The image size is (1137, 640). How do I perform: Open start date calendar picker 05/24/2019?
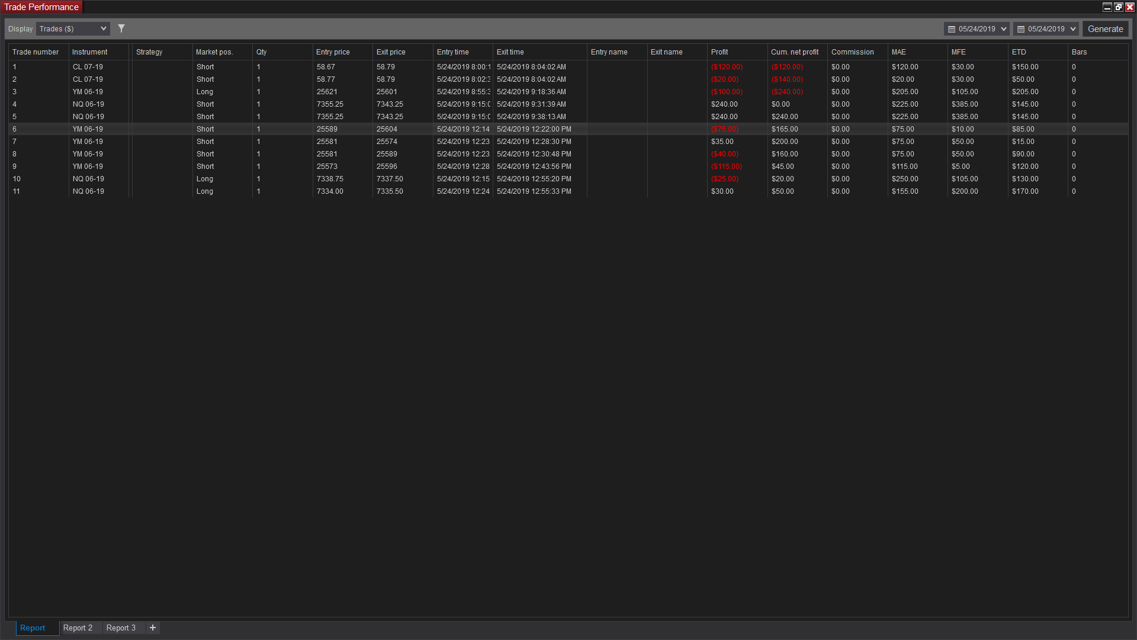pyautogui.click(x=977, y=29)
